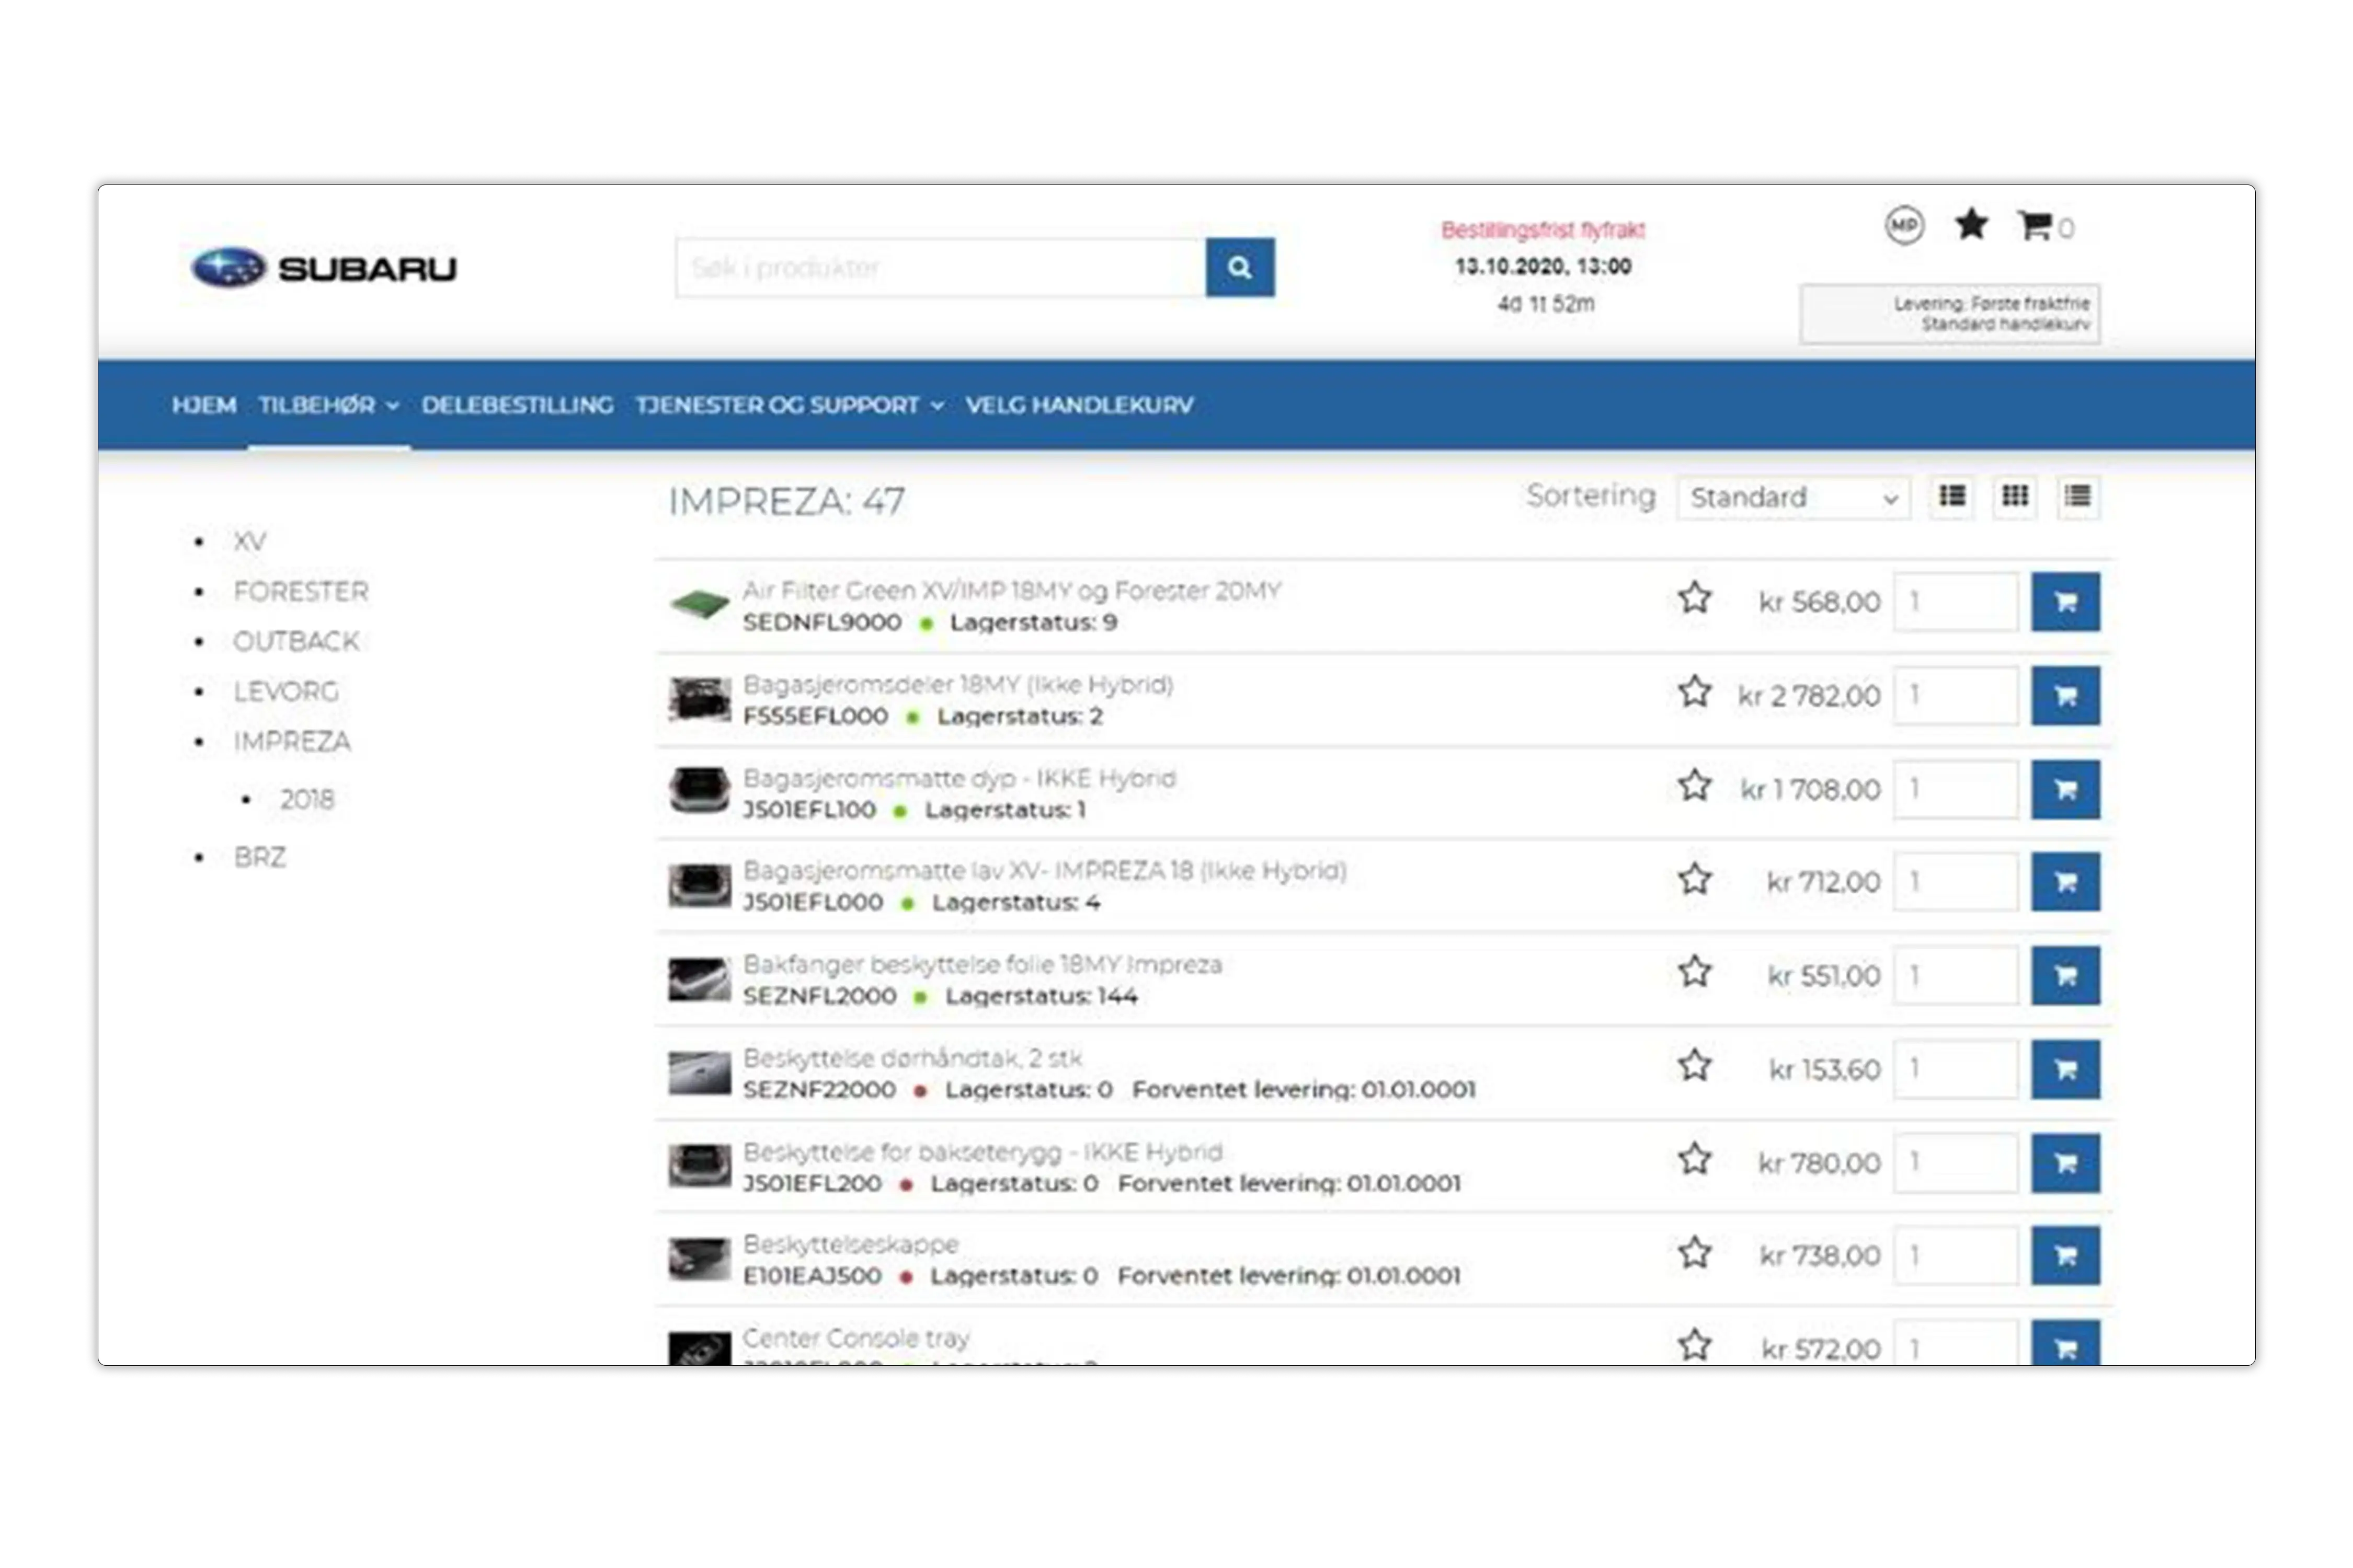Image resolution: width=2353 pixels, height=1568 pixels.
Task: Open Center Console tray title
Action: point(856,1338)
